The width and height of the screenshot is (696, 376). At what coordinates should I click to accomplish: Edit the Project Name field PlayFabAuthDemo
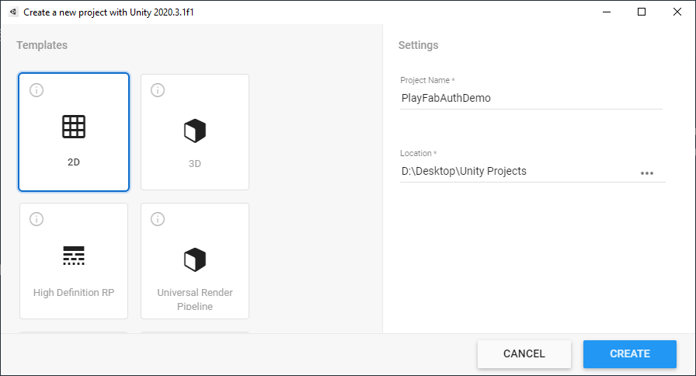(x=531, y=98)
